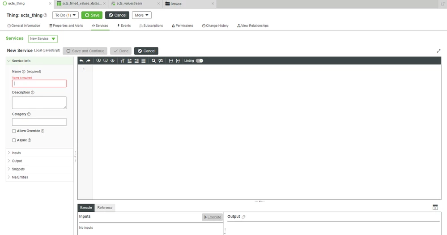The image size is (447, 235).
Task: Collapse the Service Info section
Action: pyautogui.click(x=40, y=61)
